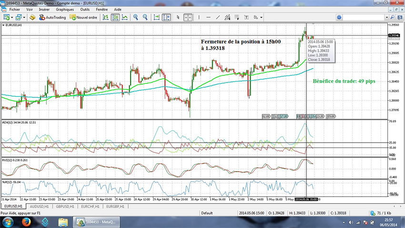Click the RVI(12) indicator label
The height and width of the screenshot is (228, 405).
15,160
